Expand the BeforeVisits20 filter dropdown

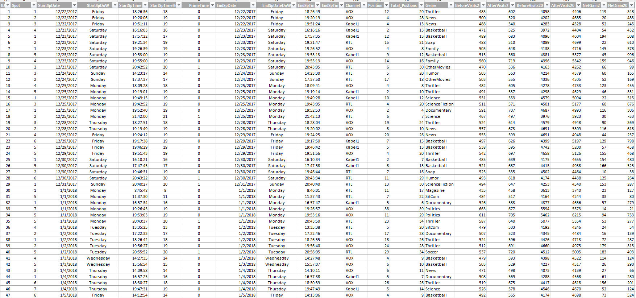coord(547,5)
